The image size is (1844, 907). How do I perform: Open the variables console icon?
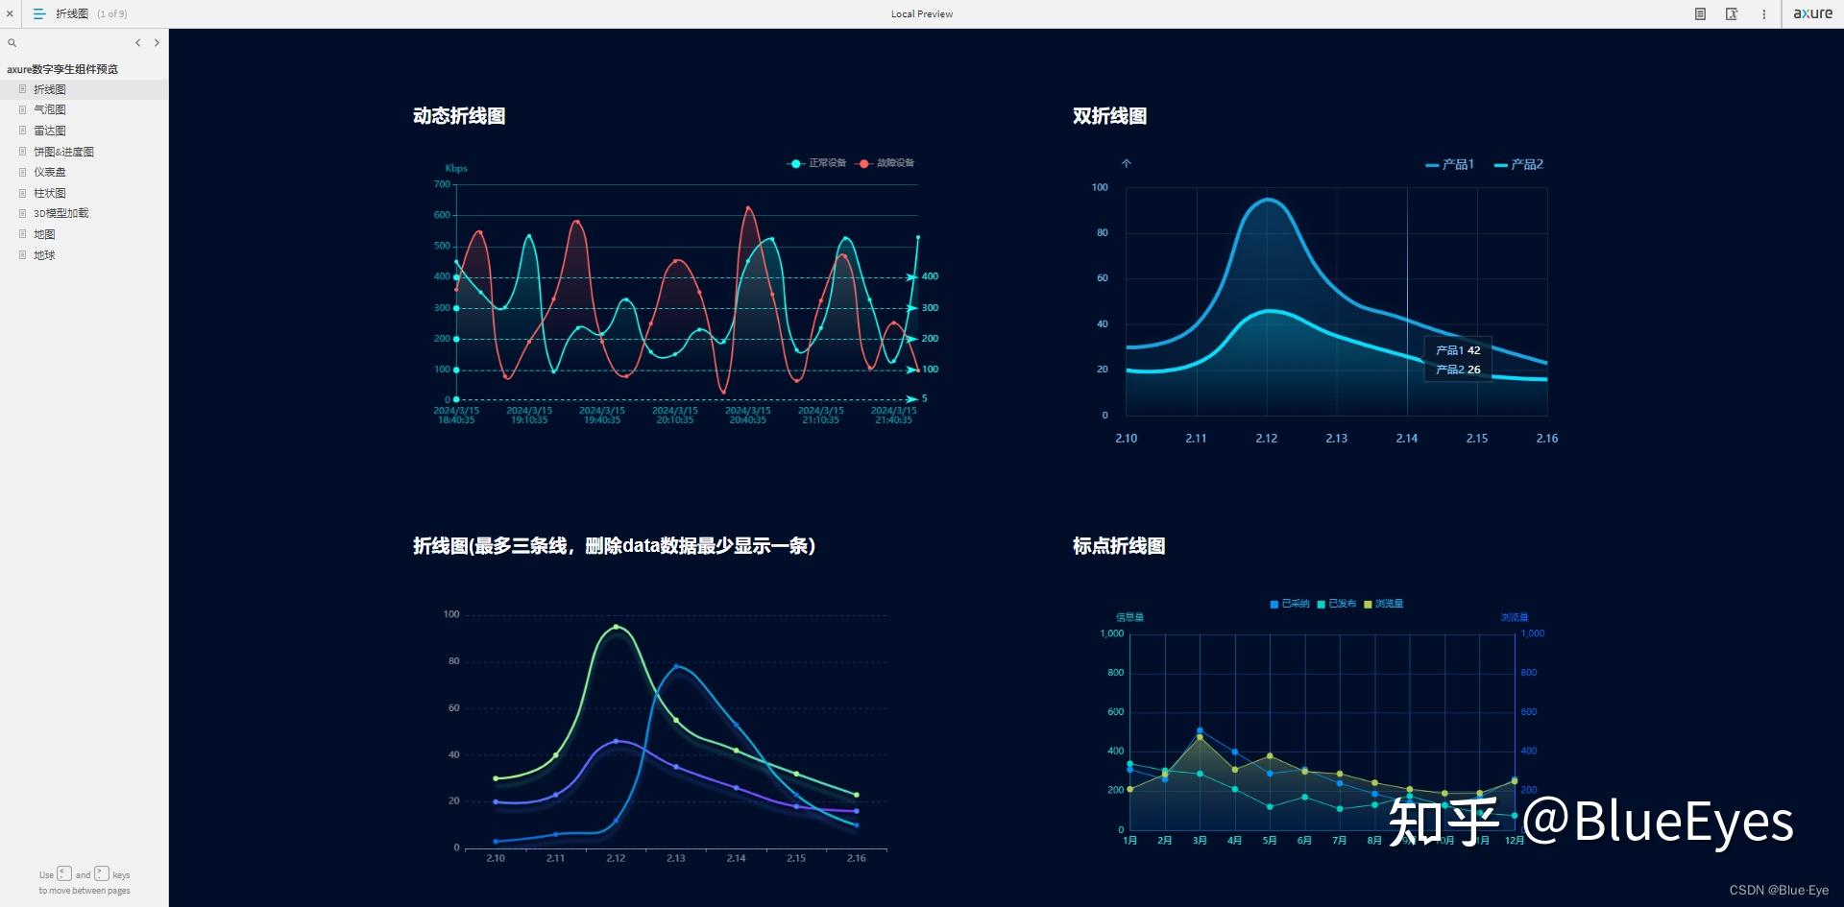[x=1732, y=13]
